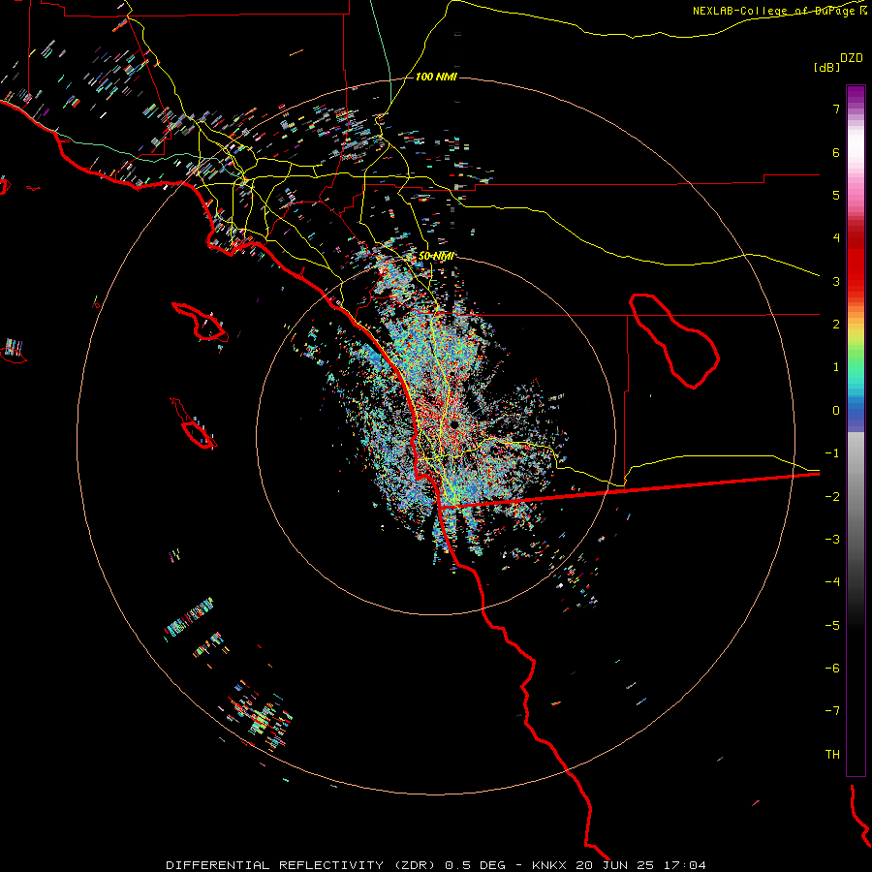Click the scale value 3
The image size is (872, 872).
[x=836, y=281]
